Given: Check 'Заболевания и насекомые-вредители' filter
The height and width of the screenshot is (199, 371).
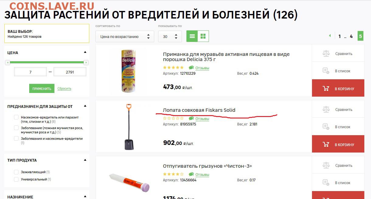Looking at the screenshot, I should point(16,139).
